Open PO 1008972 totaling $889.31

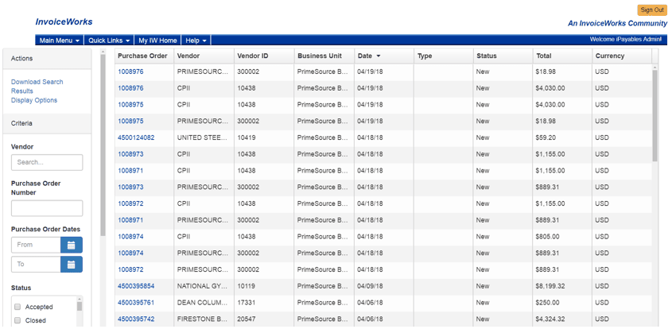130,269
